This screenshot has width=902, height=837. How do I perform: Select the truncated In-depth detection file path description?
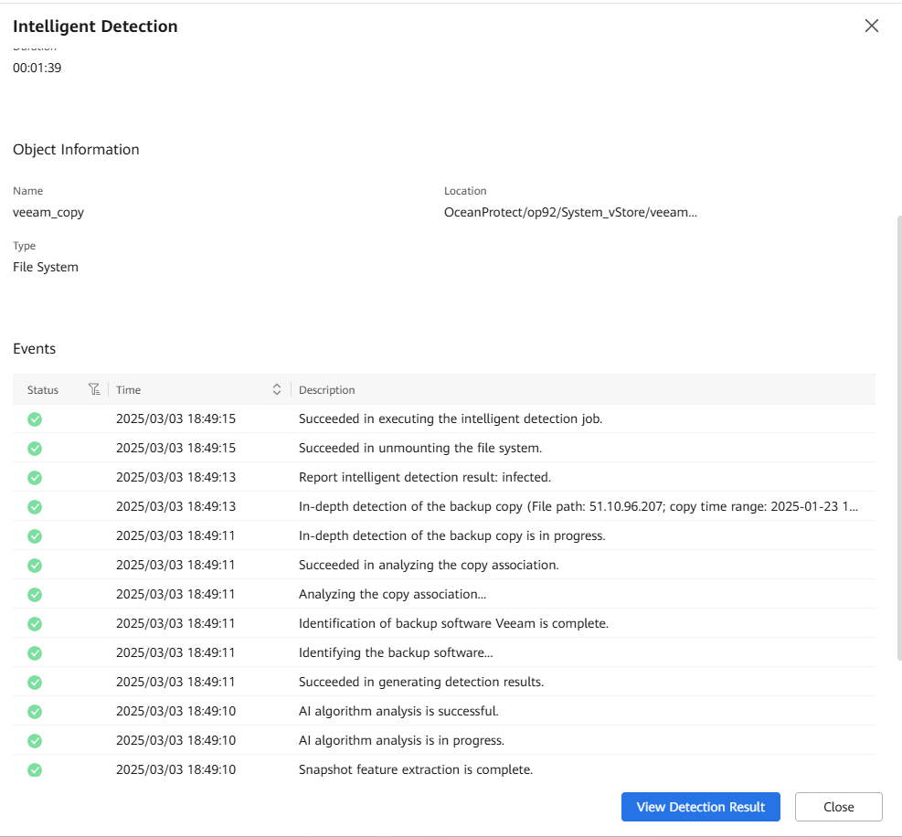(578, 507)
